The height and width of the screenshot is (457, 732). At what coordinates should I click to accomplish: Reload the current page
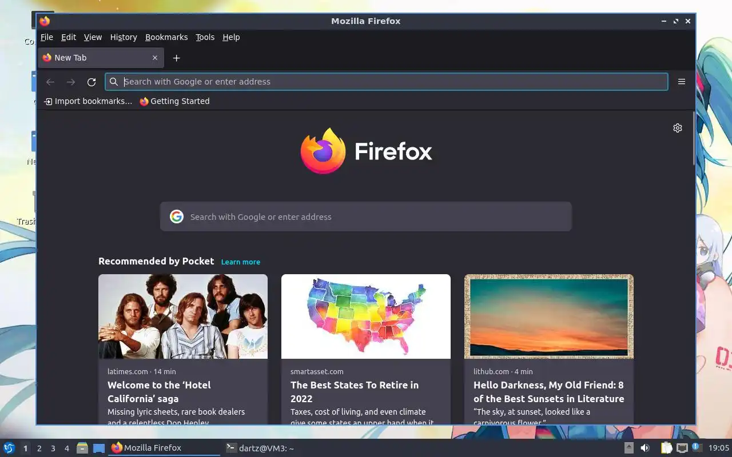[91, 82]
